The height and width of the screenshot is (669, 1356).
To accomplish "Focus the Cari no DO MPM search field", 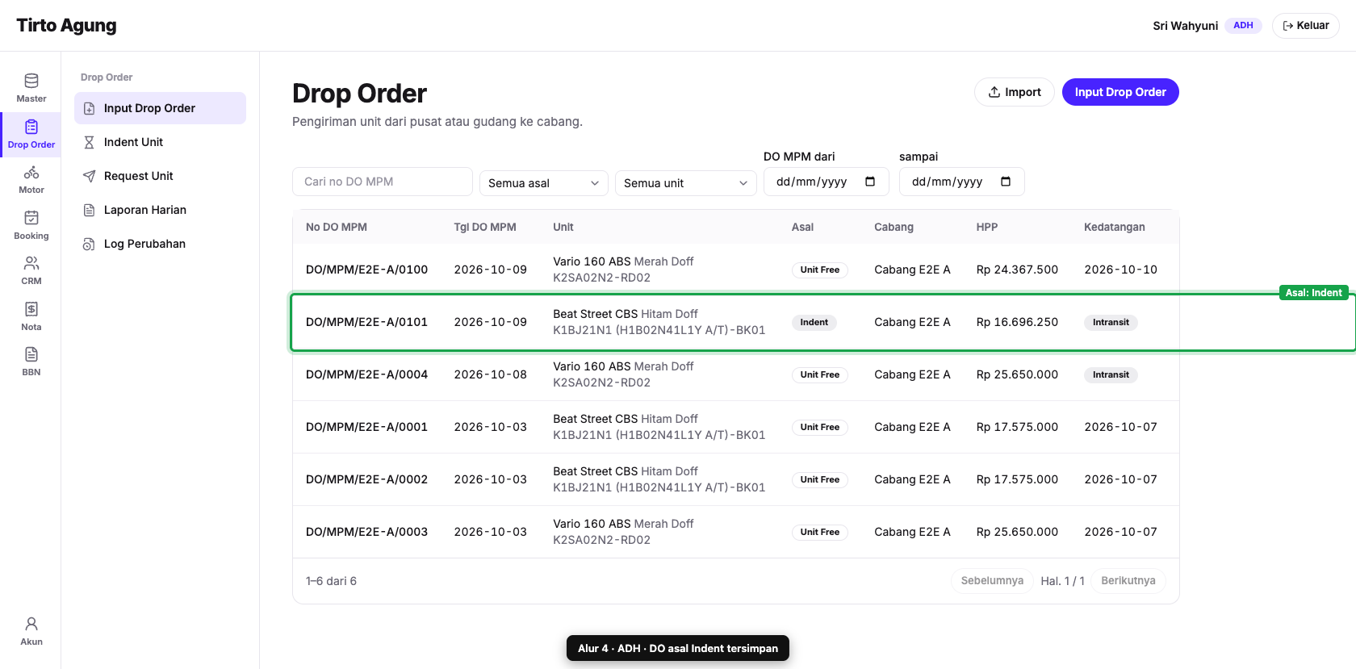I will click(x=383, y=182).
